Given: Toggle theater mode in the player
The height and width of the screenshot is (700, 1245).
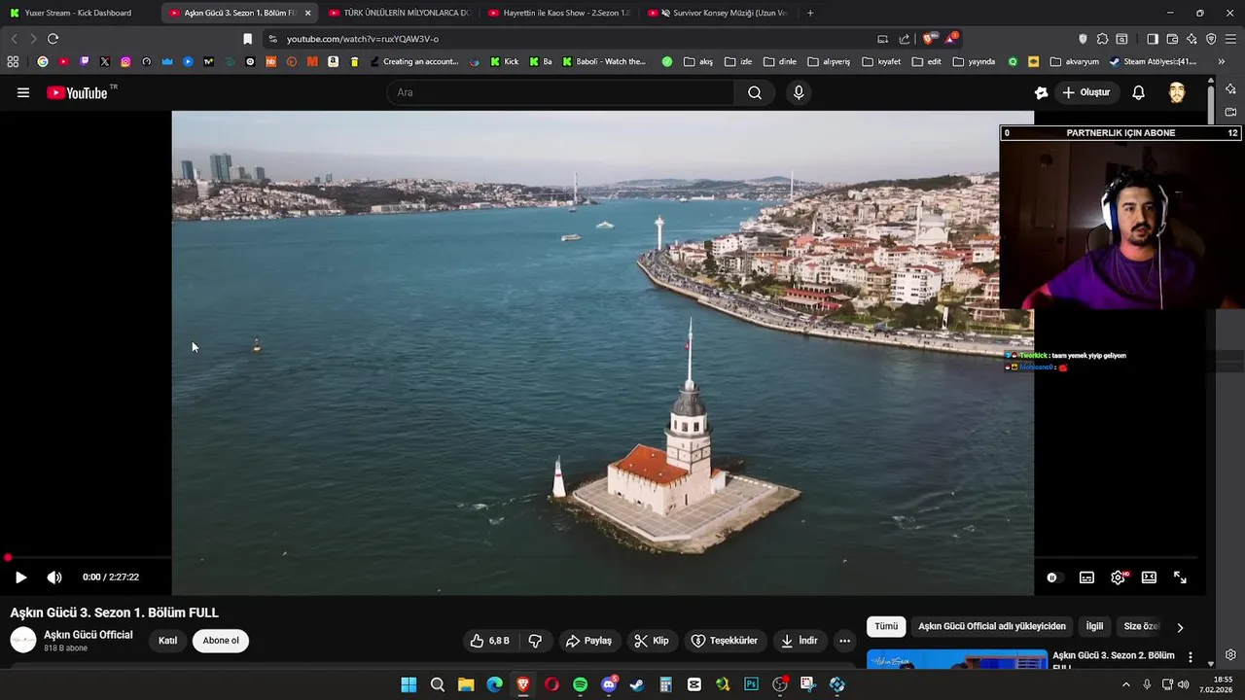Looking at the screenshot, I should click(1149, 577).
